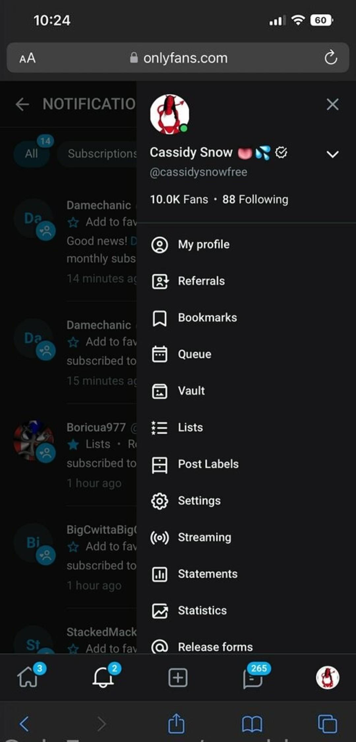View the 88 Following list
This screenshot has width=356, height=742.
pos(255,199)
